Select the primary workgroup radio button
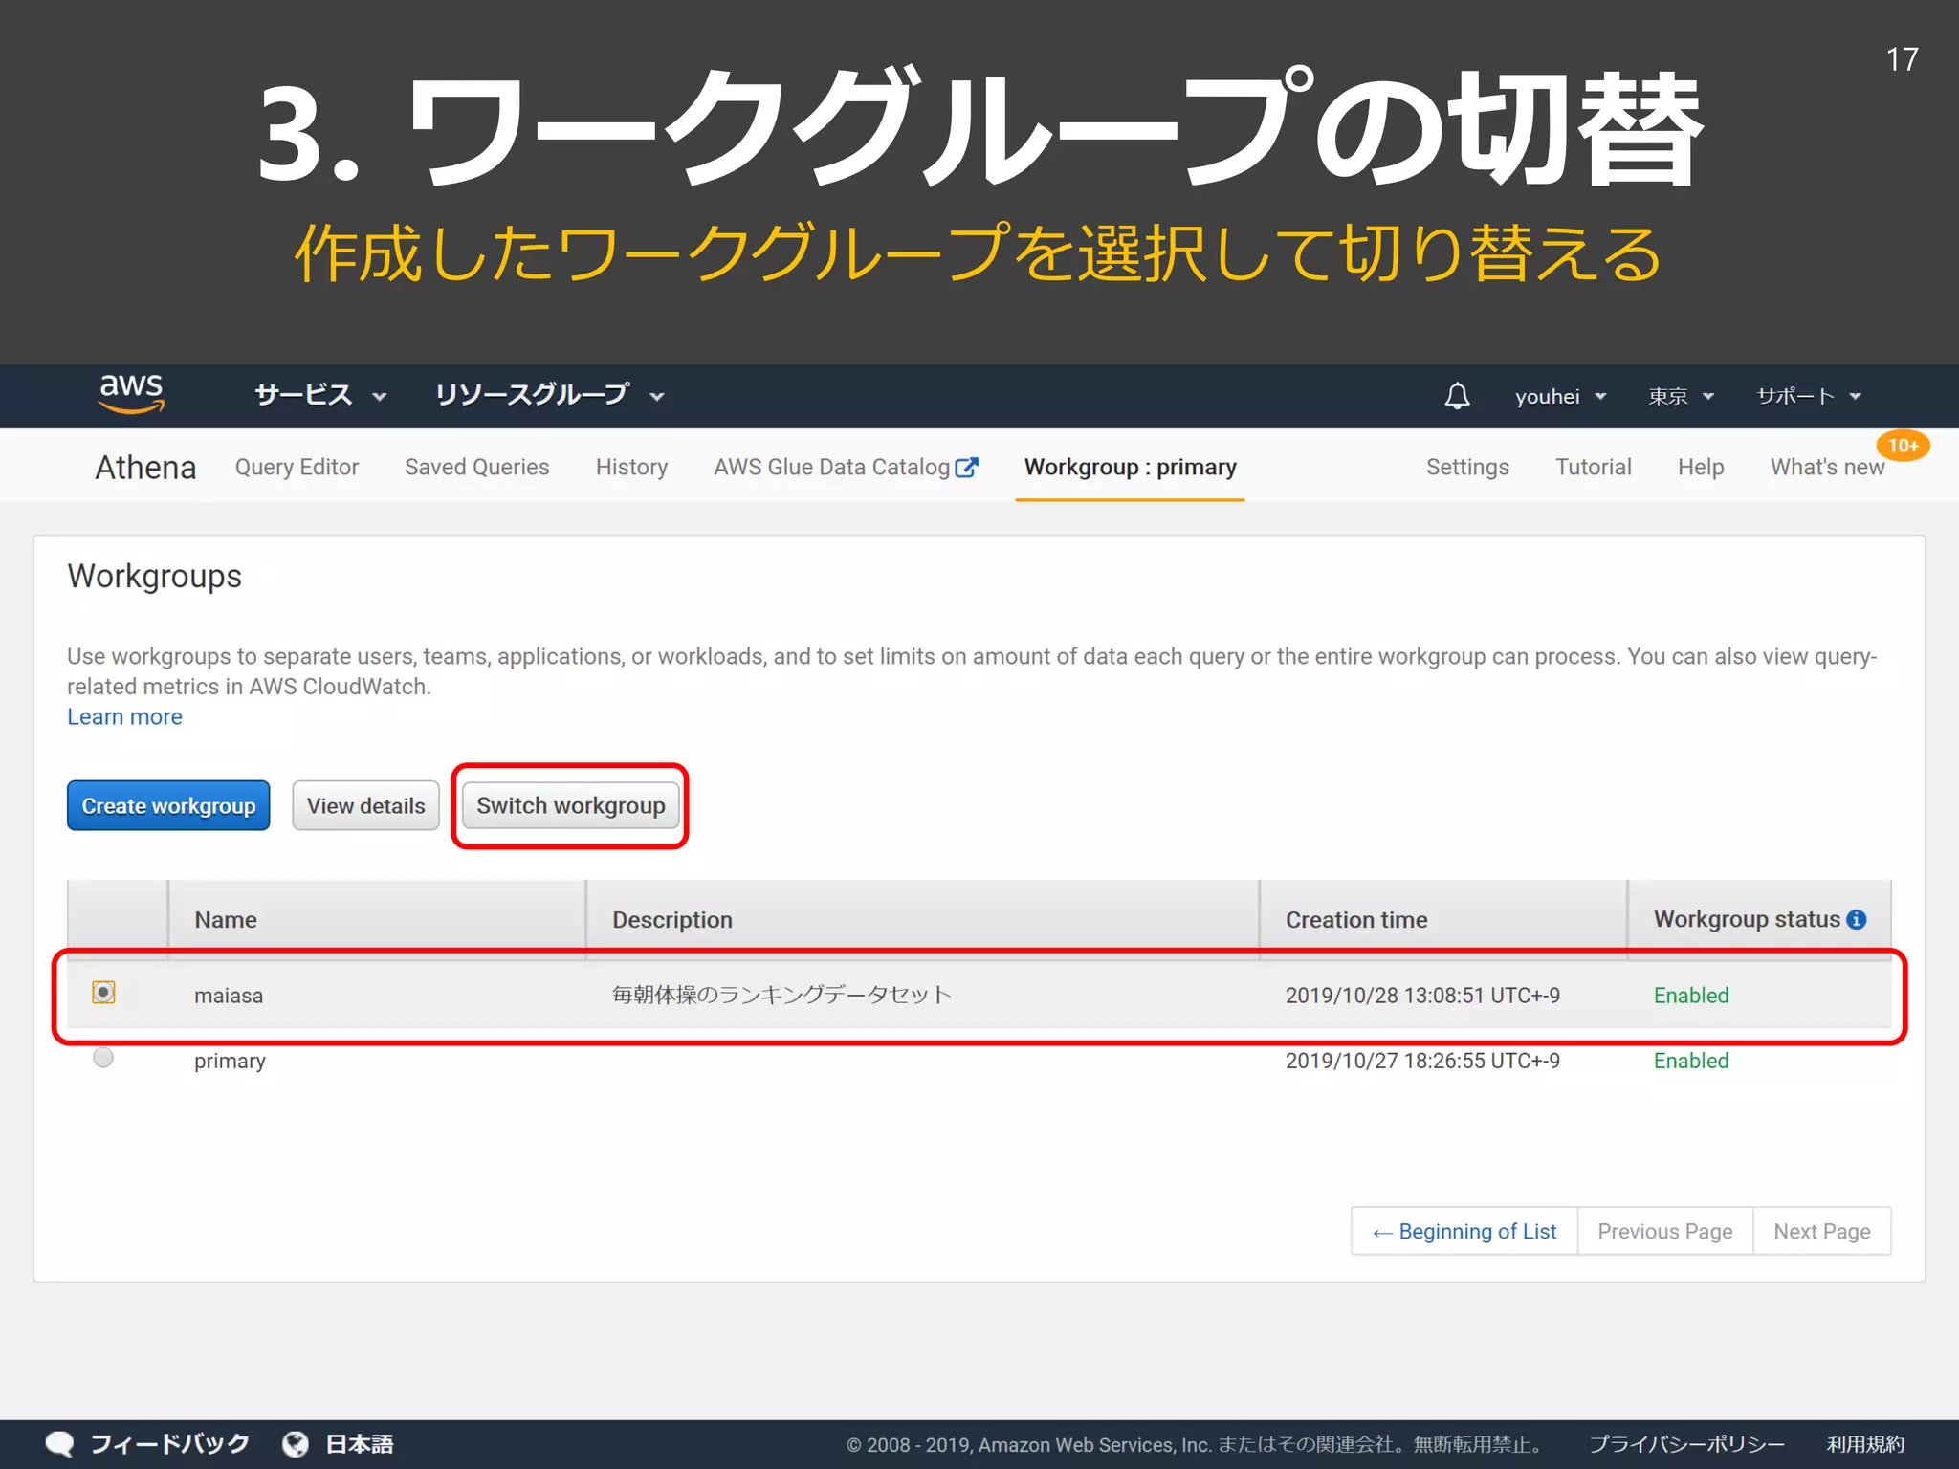Screen dimensions: 1959x1469 tap(103, 1058)
